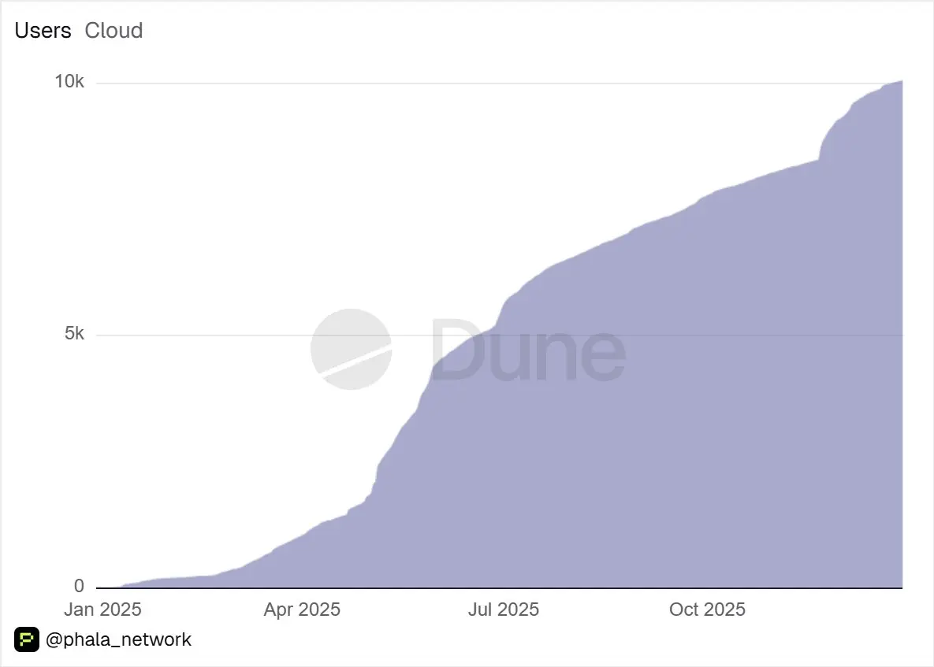Screen dimensions: 934x667
Task: Click the chart area start near January
Action: pos(125,585)
